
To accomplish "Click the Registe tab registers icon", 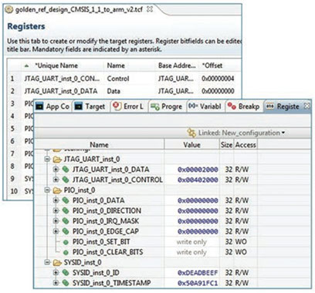I will pos(269,106).
